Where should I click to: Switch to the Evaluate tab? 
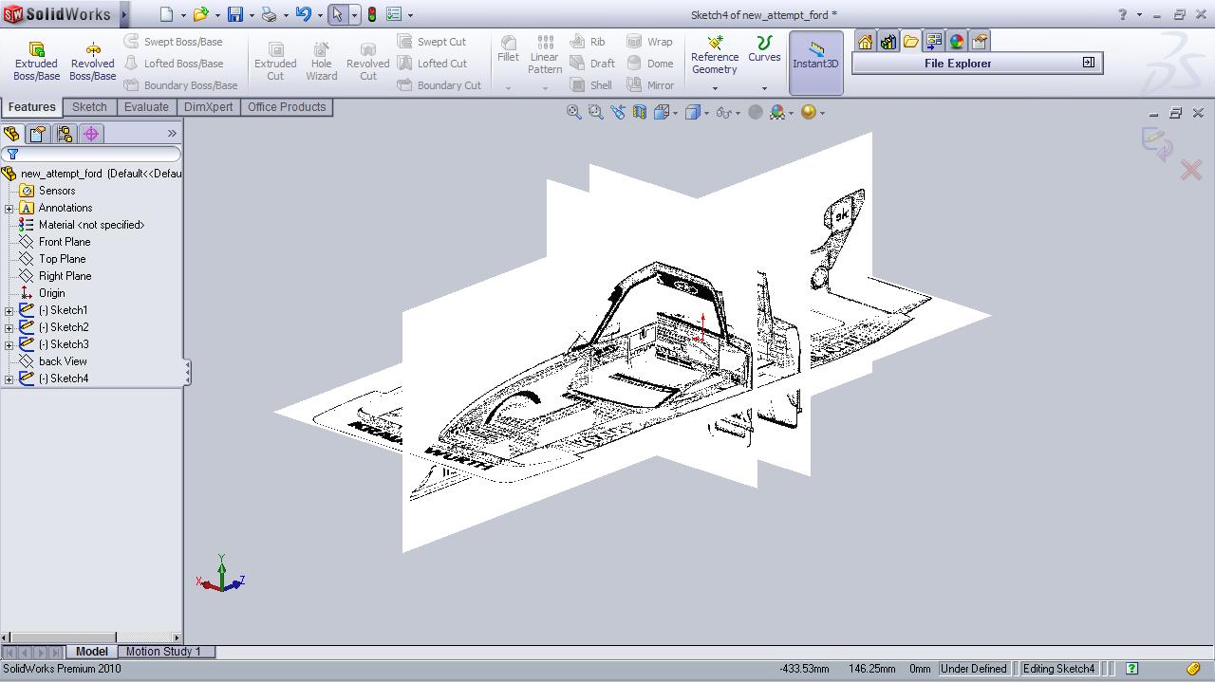click(146, 107)
